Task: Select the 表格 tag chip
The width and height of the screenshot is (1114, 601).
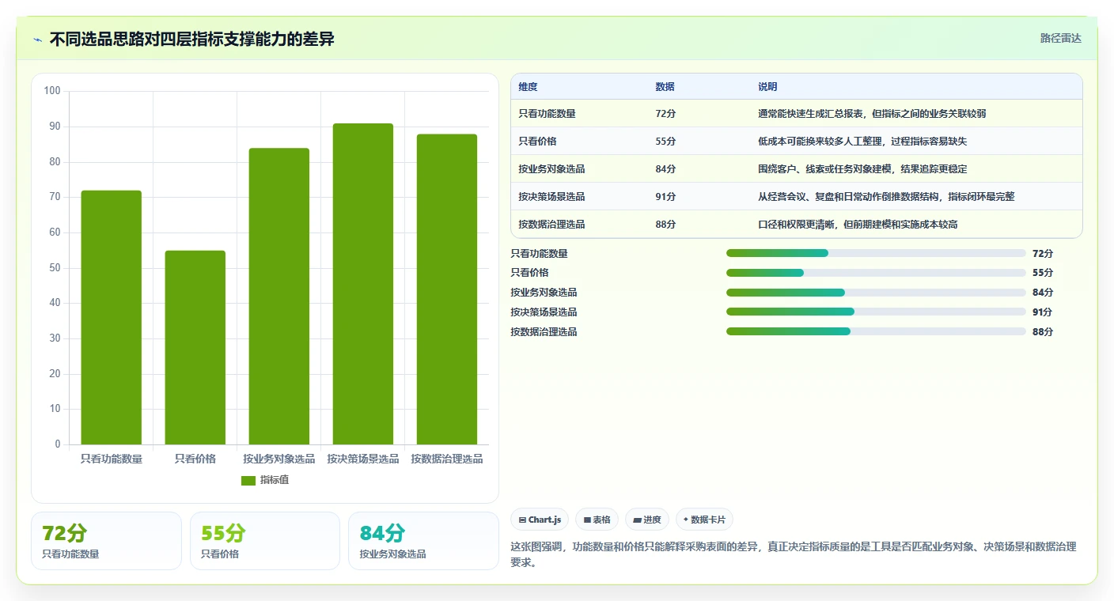Action: click(597, 520)
